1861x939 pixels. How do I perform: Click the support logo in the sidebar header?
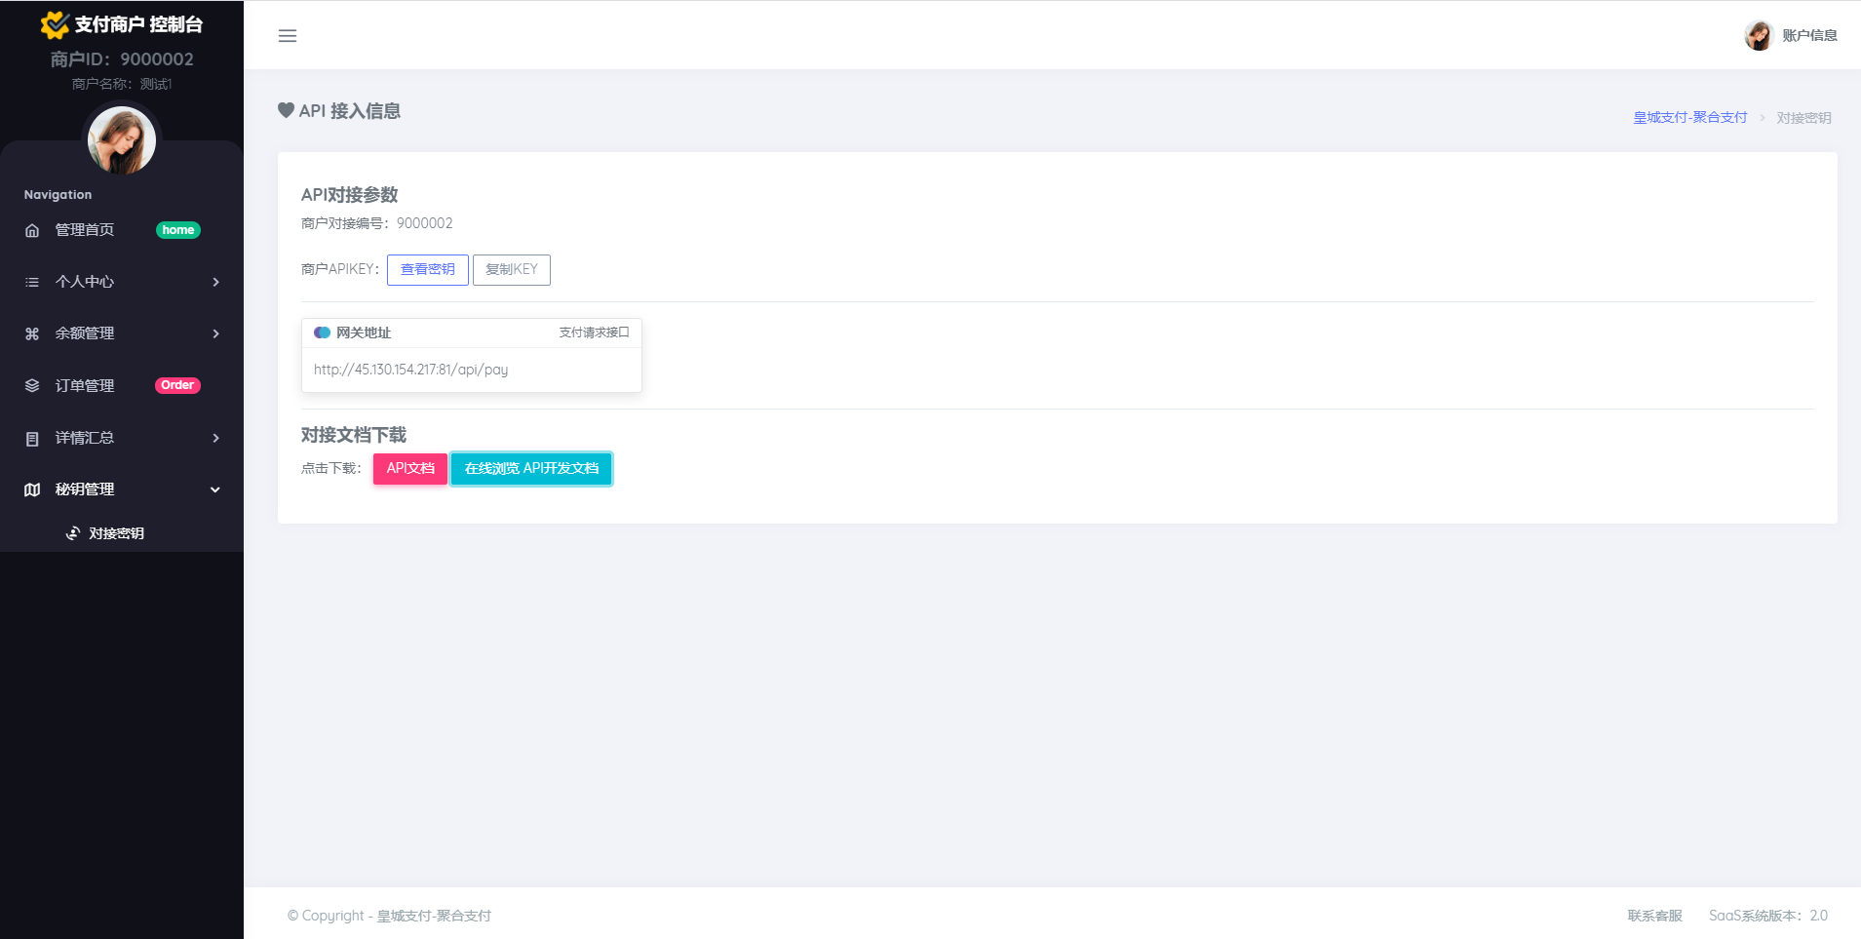click(x=55, y=24)
